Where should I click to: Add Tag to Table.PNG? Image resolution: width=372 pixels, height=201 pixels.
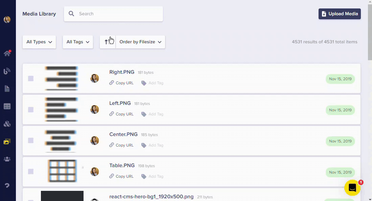coord(153,176)
